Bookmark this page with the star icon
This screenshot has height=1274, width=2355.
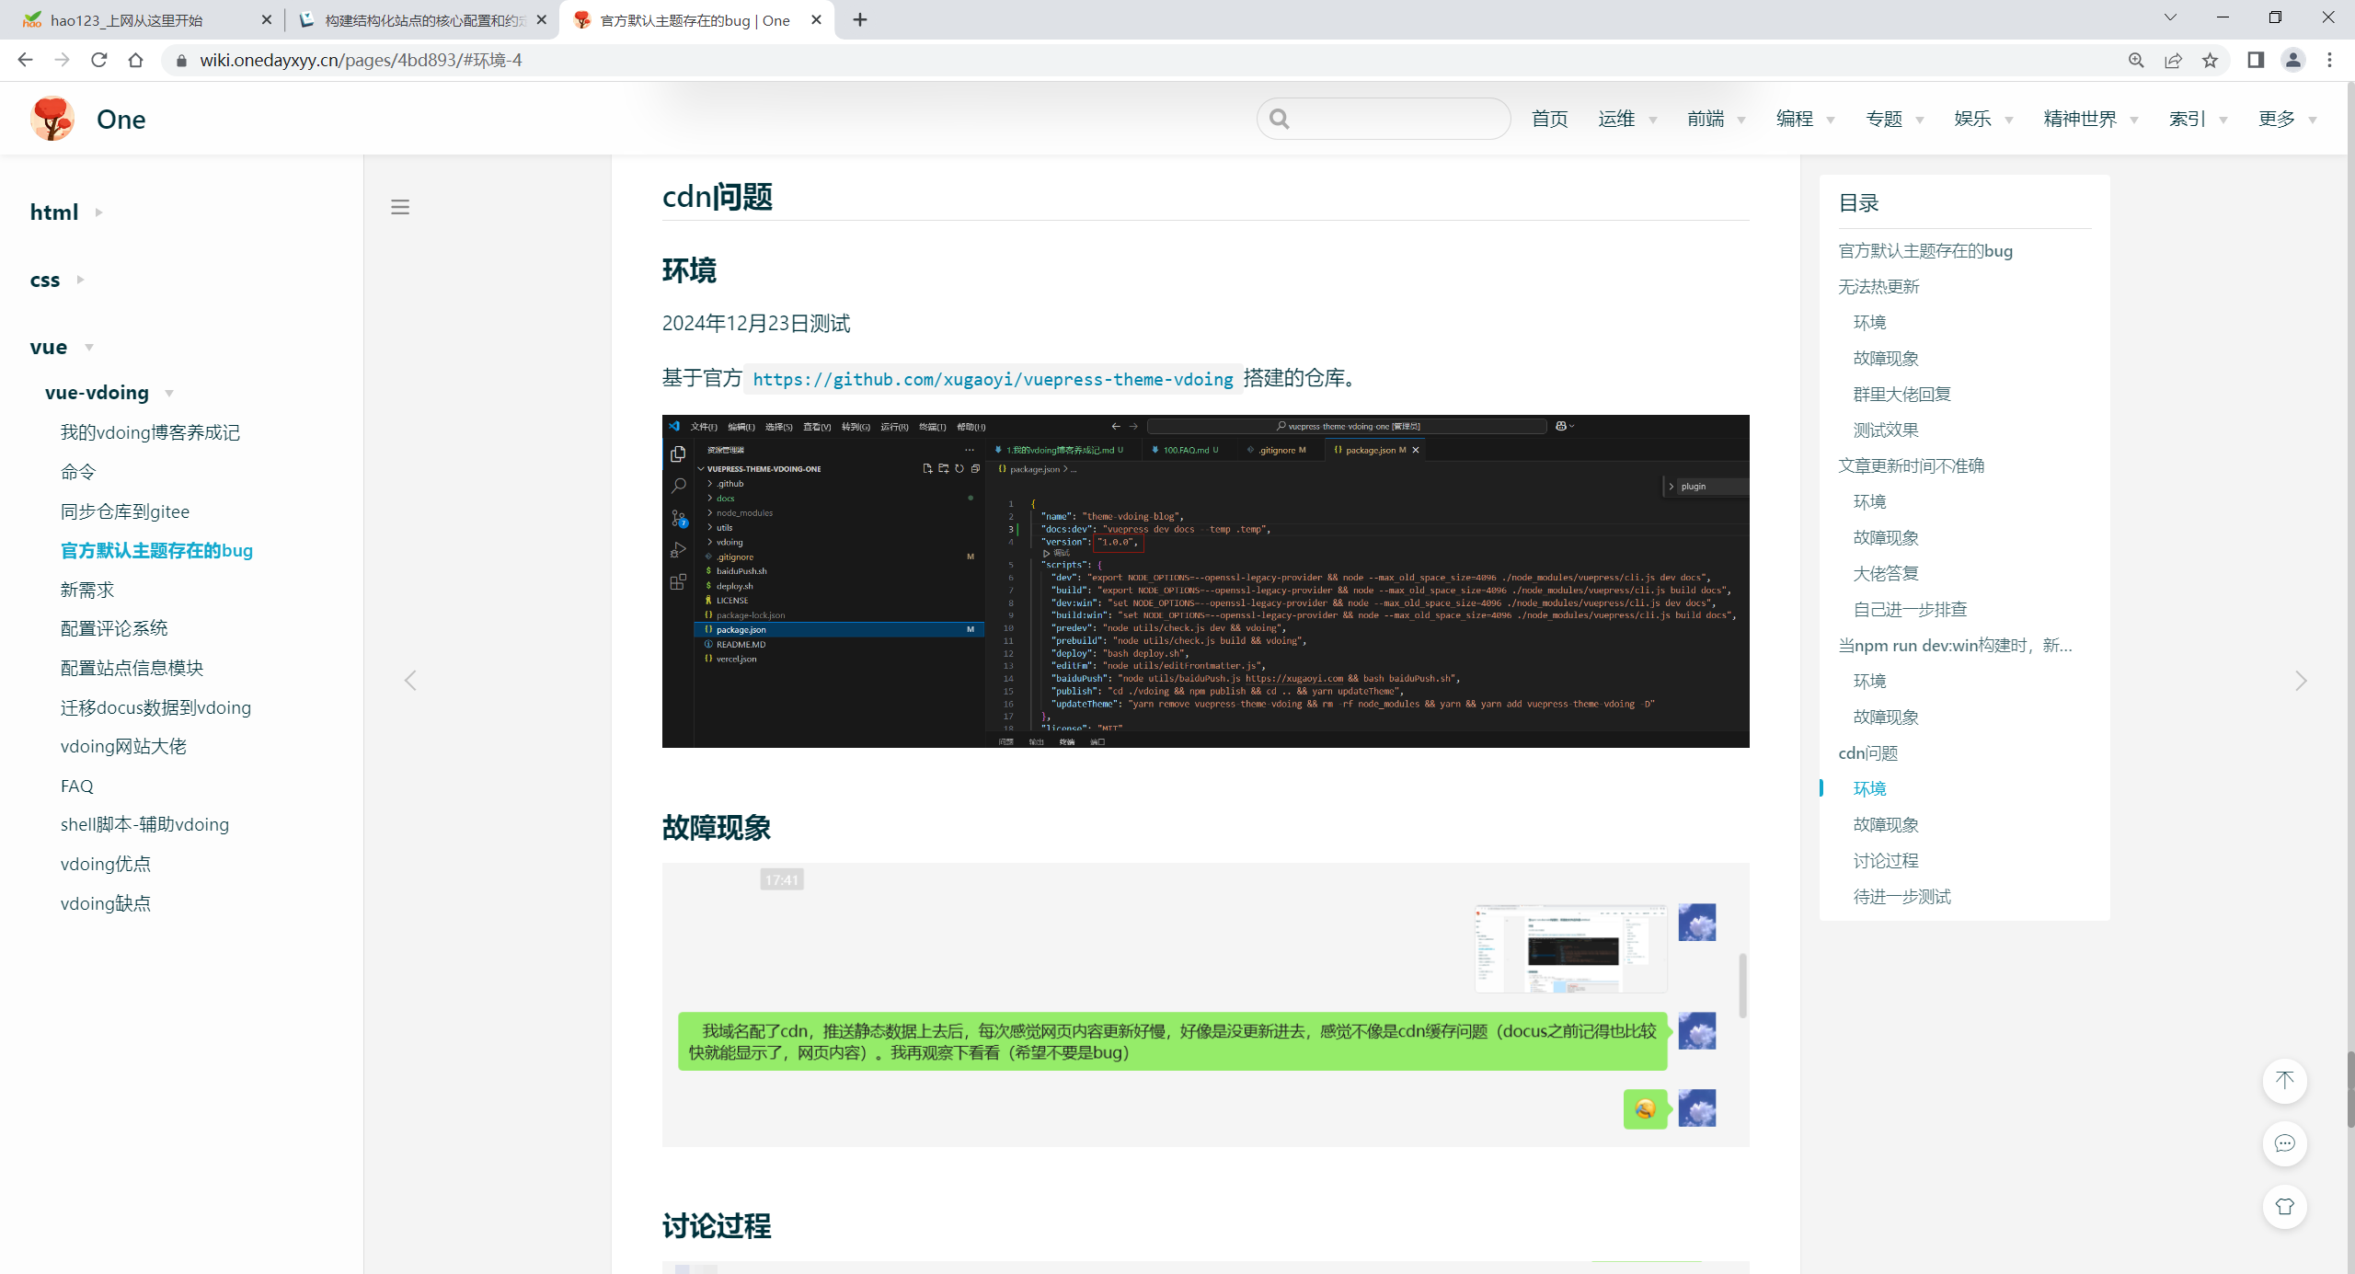2210,60
